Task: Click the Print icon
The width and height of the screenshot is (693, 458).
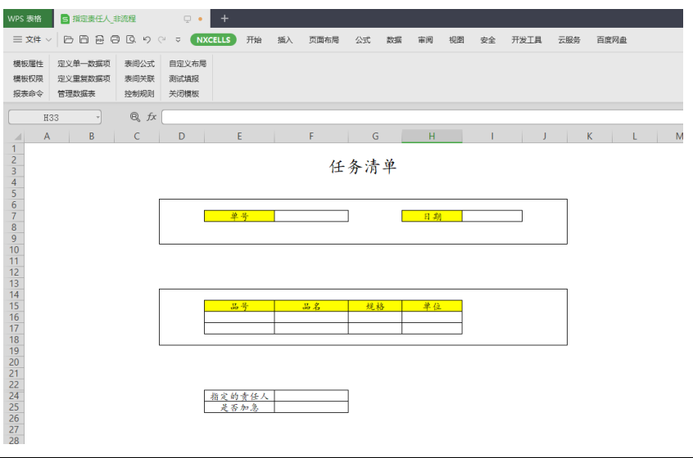Action: [115, 39]
